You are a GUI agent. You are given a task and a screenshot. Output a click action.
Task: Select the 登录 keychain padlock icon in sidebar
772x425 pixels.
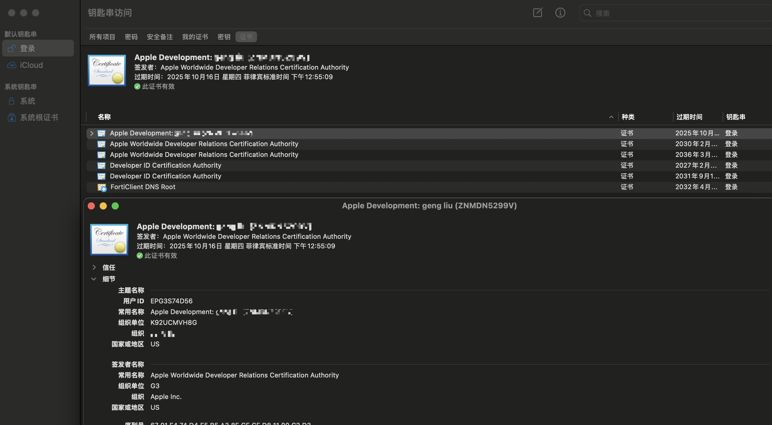pos(12,48)
